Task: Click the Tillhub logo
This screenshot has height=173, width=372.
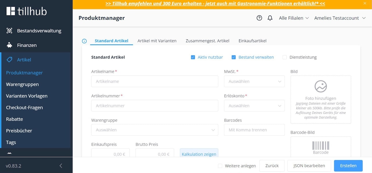Action: tap(26, 11)
